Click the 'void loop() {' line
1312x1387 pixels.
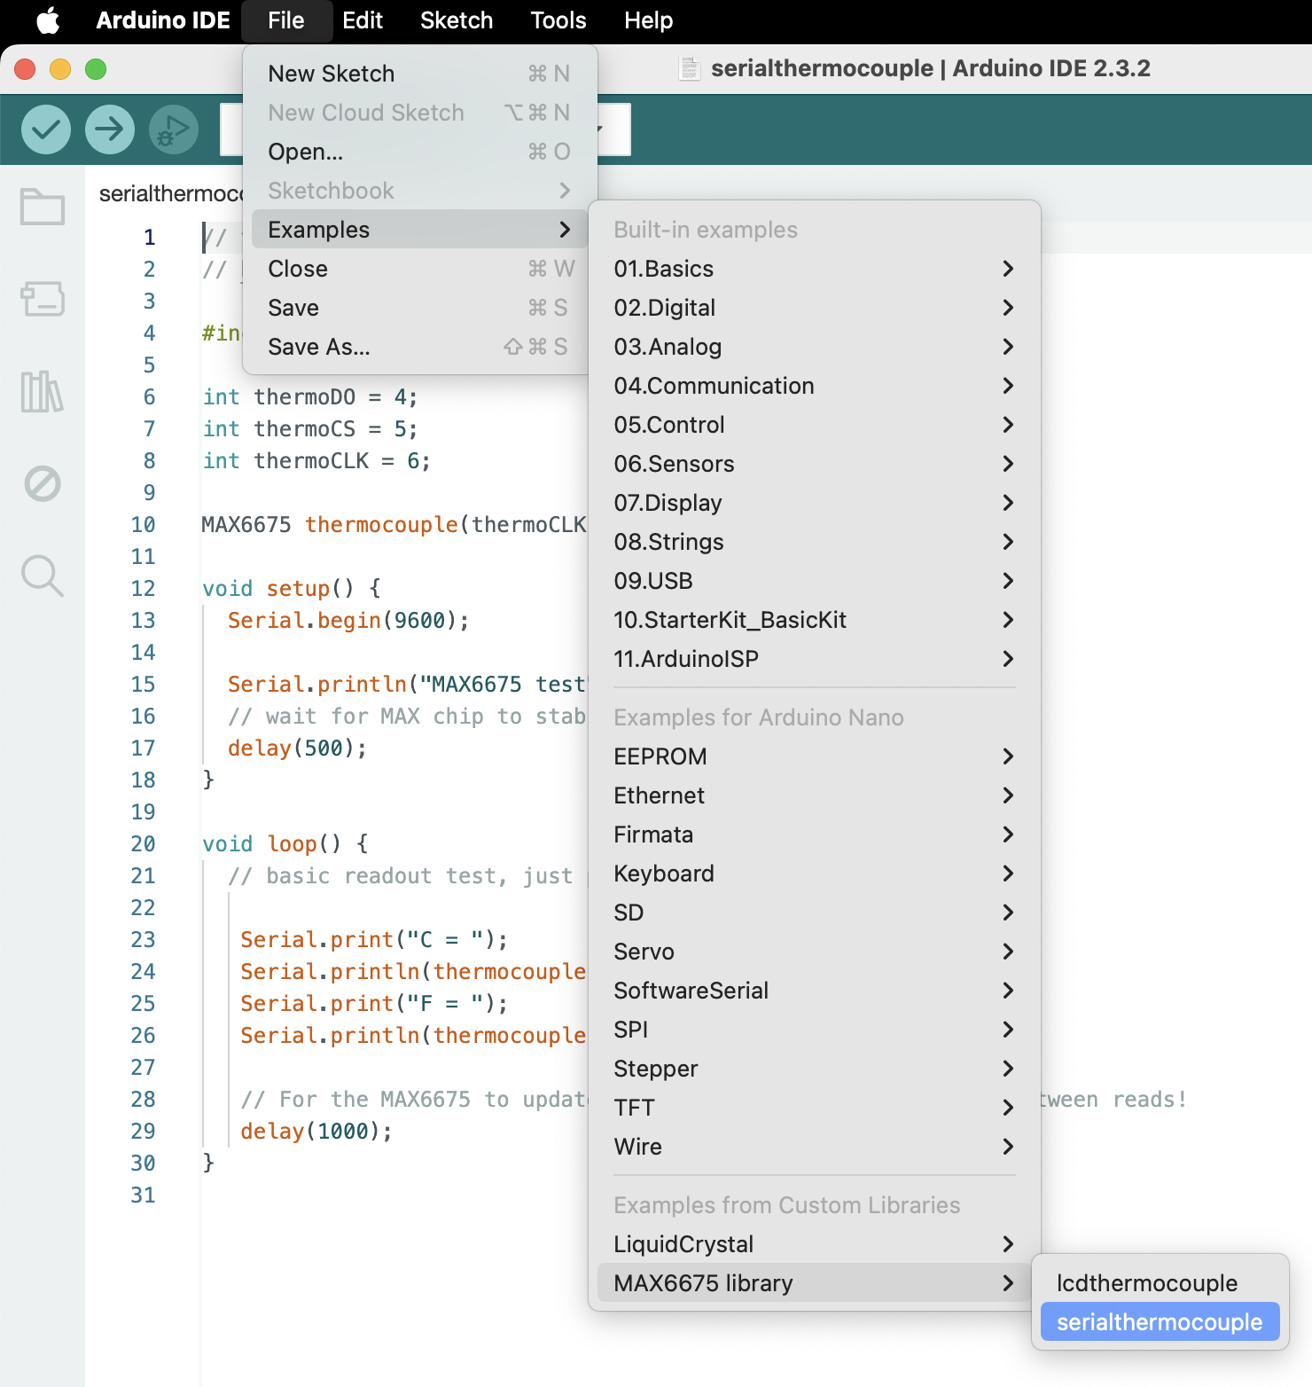pos(285,843)
